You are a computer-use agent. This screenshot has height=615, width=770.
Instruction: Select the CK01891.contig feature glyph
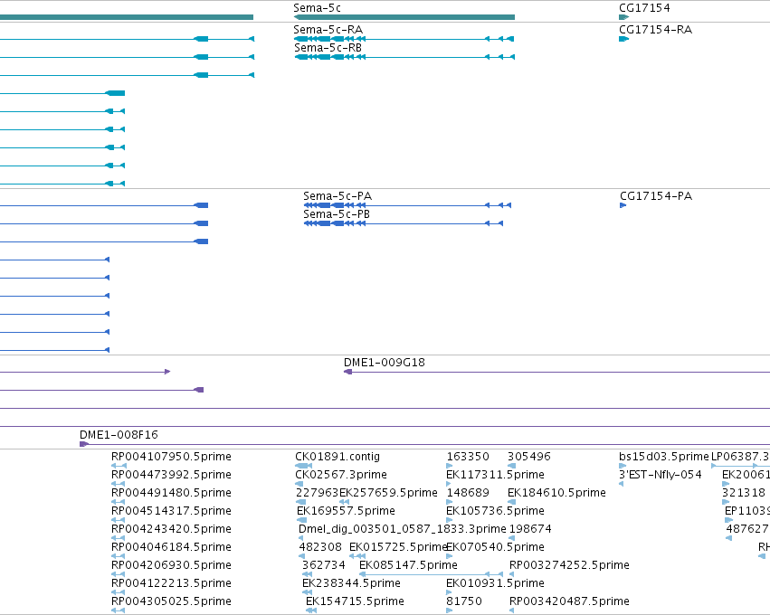[x=303, y=466]
